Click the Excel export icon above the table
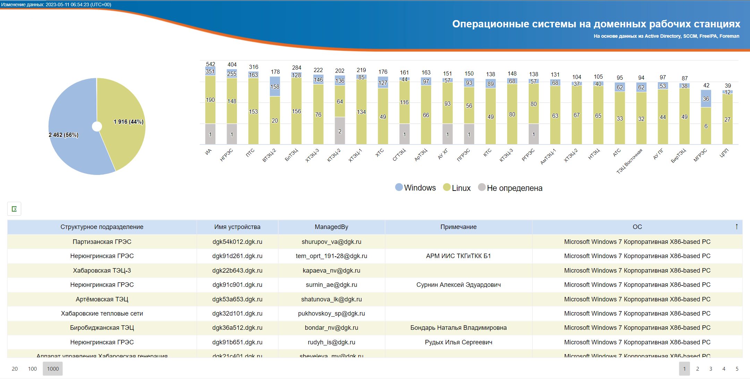Screen dimensions: 750x379 (x=14, y=209)
